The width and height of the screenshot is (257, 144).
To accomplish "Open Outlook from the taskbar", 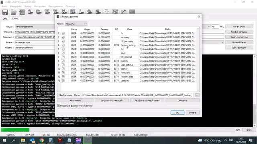I will click(32, 140).
